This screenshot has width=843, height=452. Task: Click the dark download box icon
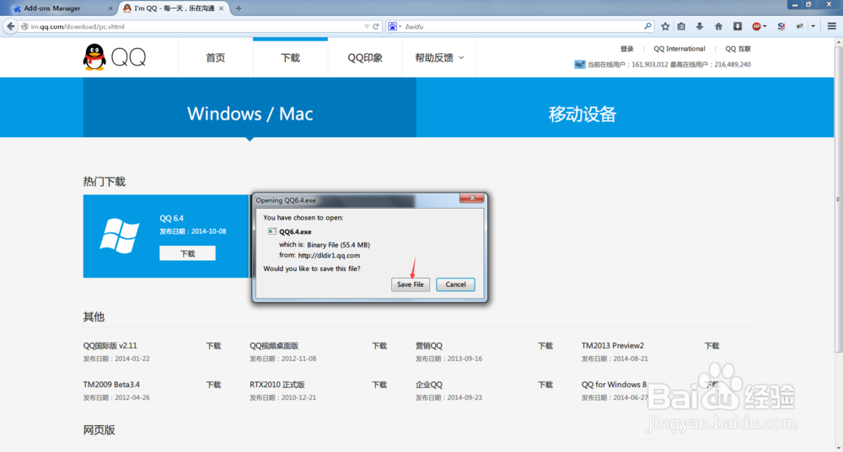pyautogui.click(x=738, y=26)
